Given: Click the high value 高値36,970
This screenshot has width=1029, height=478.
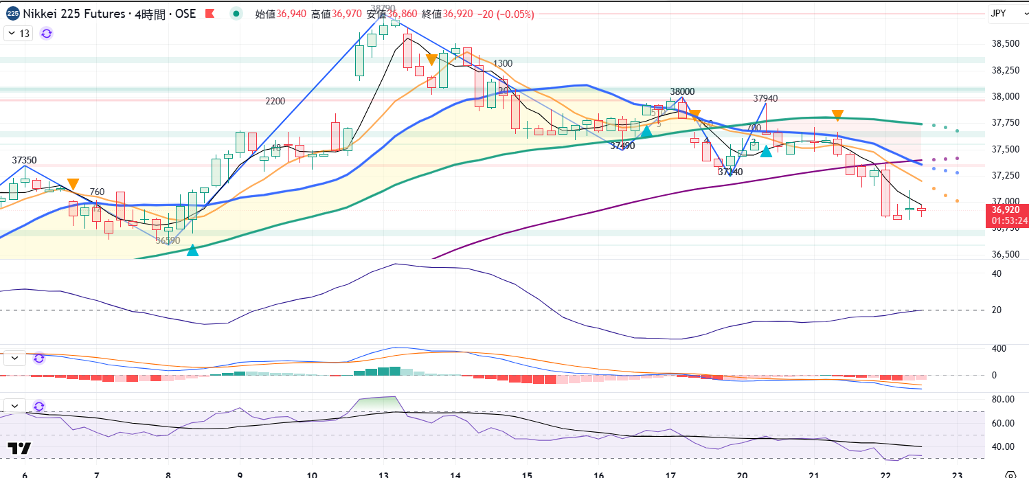Looking at the screenshot, I should coord(336,14).
